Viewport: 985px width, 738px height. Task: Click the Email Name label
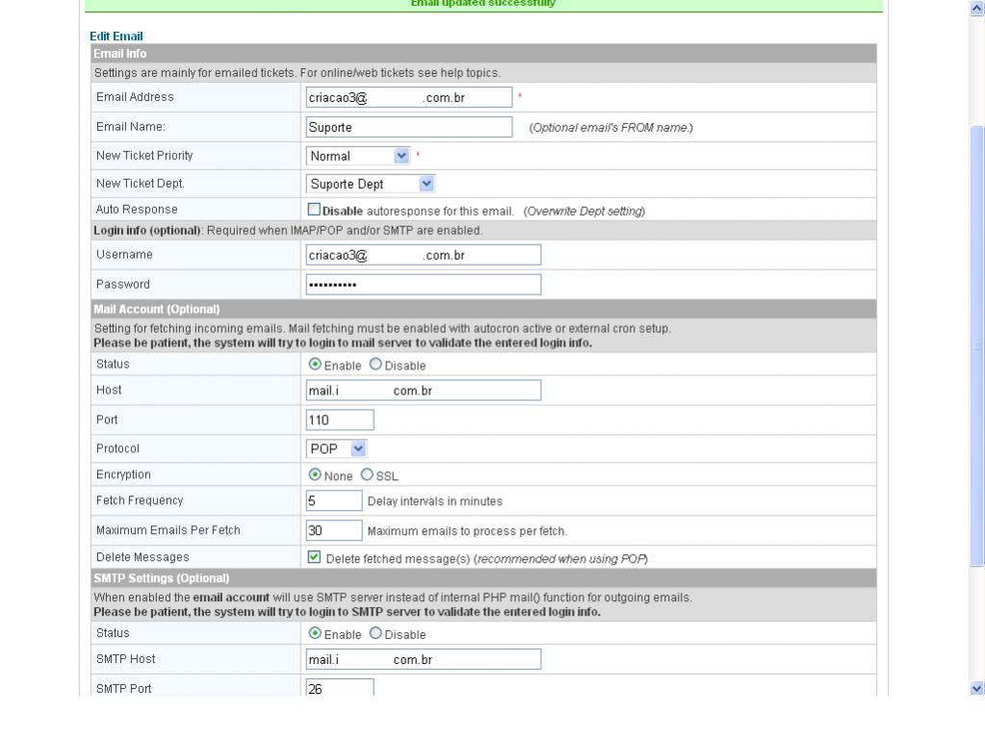[131, 127]
